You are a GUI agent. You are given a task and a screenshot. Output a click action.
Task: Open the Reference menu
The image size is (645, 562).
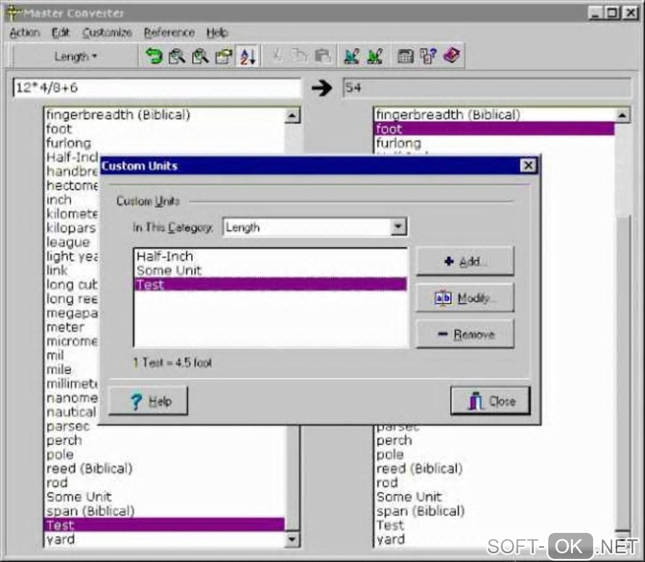[169, 32]
